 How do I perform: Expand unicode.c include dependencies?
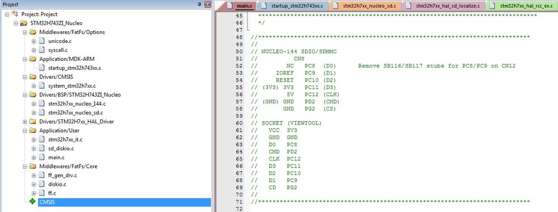[34, 41]
